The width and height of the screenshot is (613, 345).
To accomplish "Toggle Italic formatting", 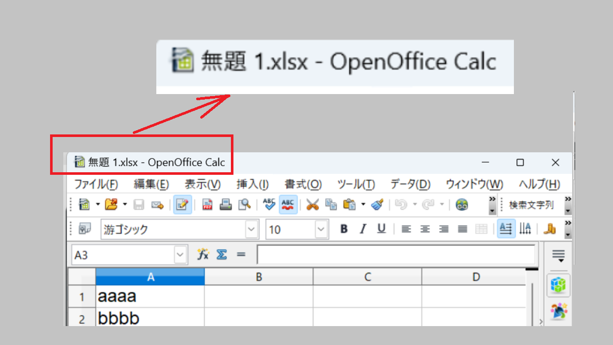I will pos(363,229).
